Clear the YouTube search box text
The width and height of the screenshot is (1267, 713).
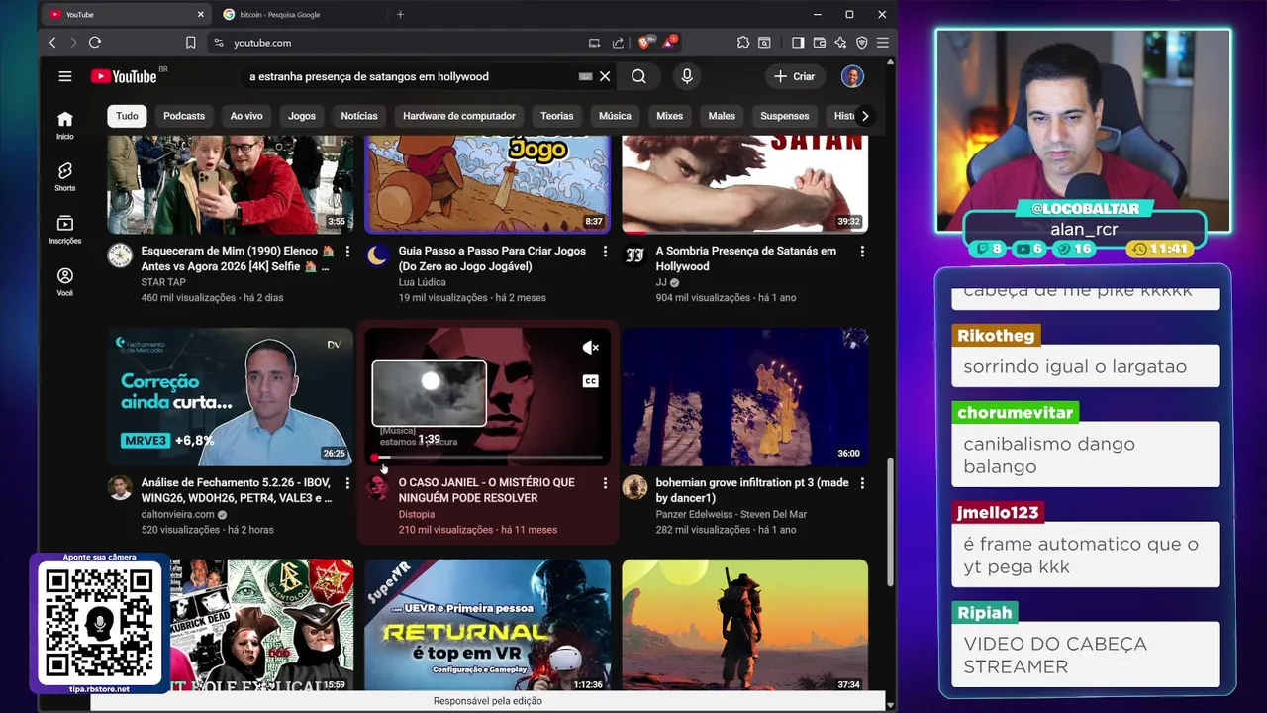click(x=605, y=76)
